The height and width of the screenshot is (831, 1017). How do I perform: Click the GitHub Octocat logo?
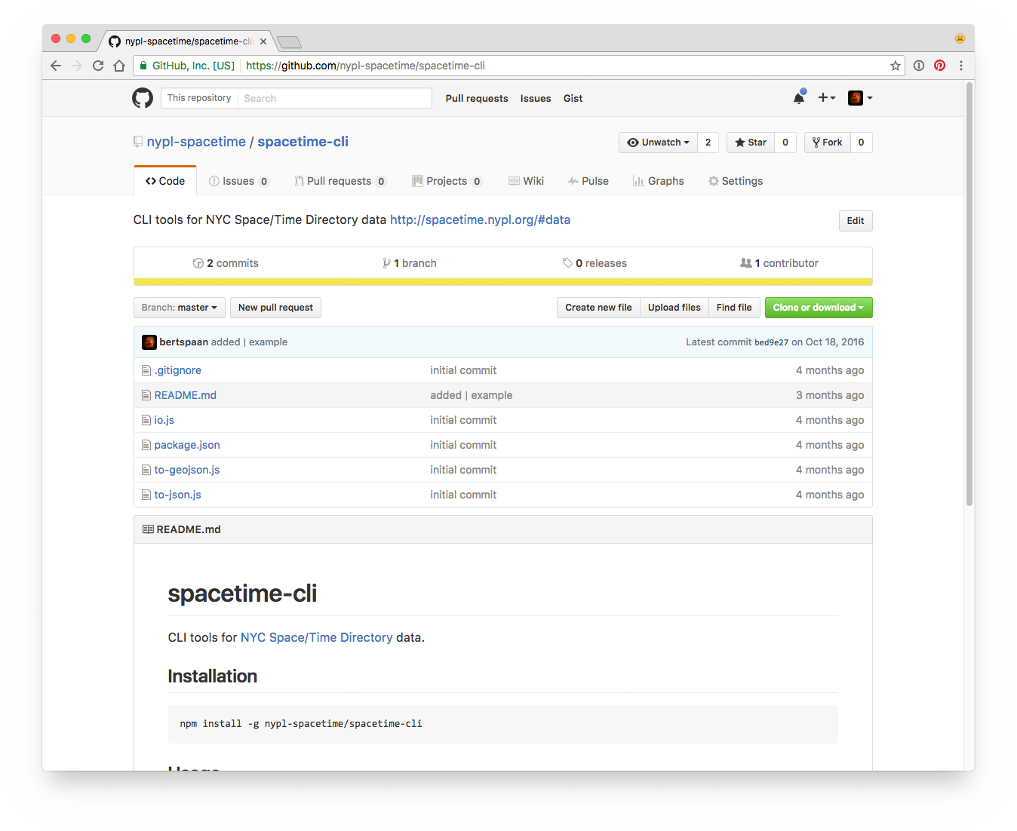pyautogui.click(x=143, y=98)
